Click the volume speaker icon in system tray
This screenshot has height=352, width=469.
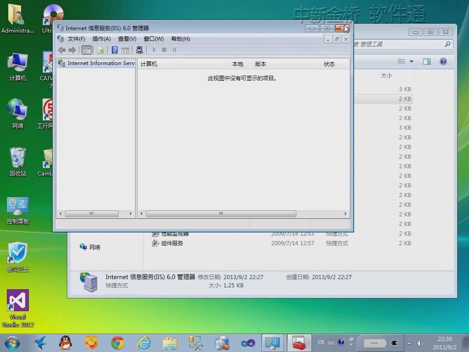[420, 343]
